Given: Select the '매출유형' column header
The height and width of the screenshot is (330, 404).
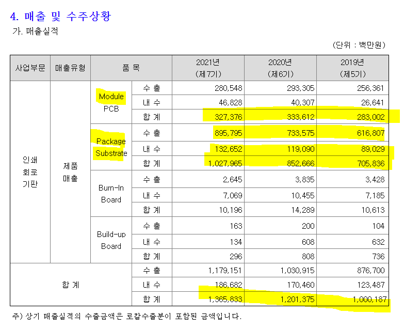Looking at the screenshot, I should tap(70, 68).
